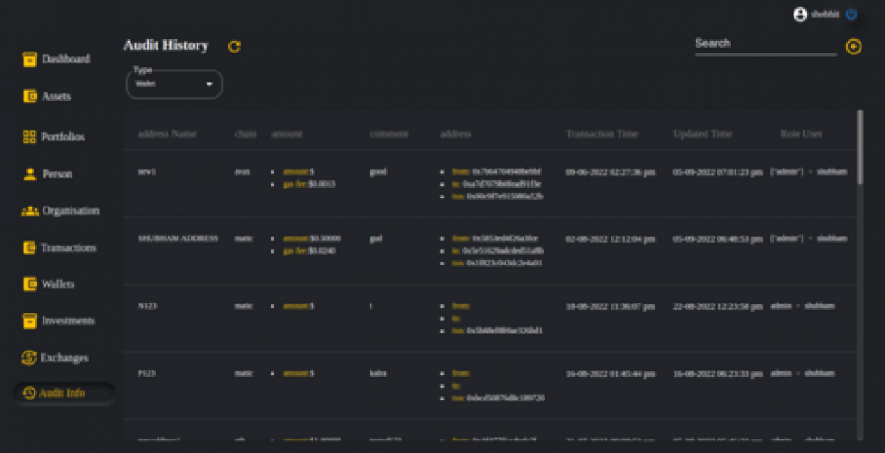Click the table vertical scrollbar
The width and height of the screenshot is (885, 453).
point(860,147)
